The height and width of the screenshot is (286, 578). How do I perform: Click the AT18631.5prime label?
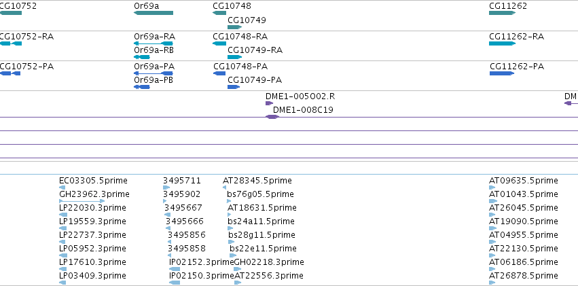pyautogui.click(x=262, y=208)
